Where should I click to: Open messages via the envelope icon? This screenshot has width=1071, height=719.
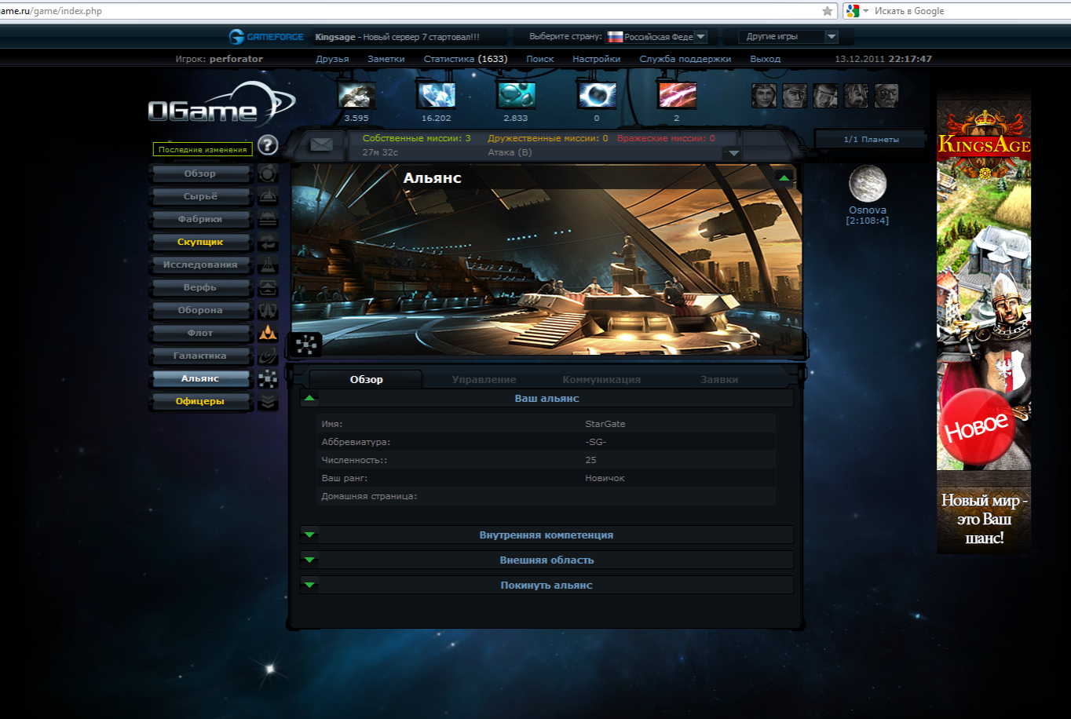321,145
